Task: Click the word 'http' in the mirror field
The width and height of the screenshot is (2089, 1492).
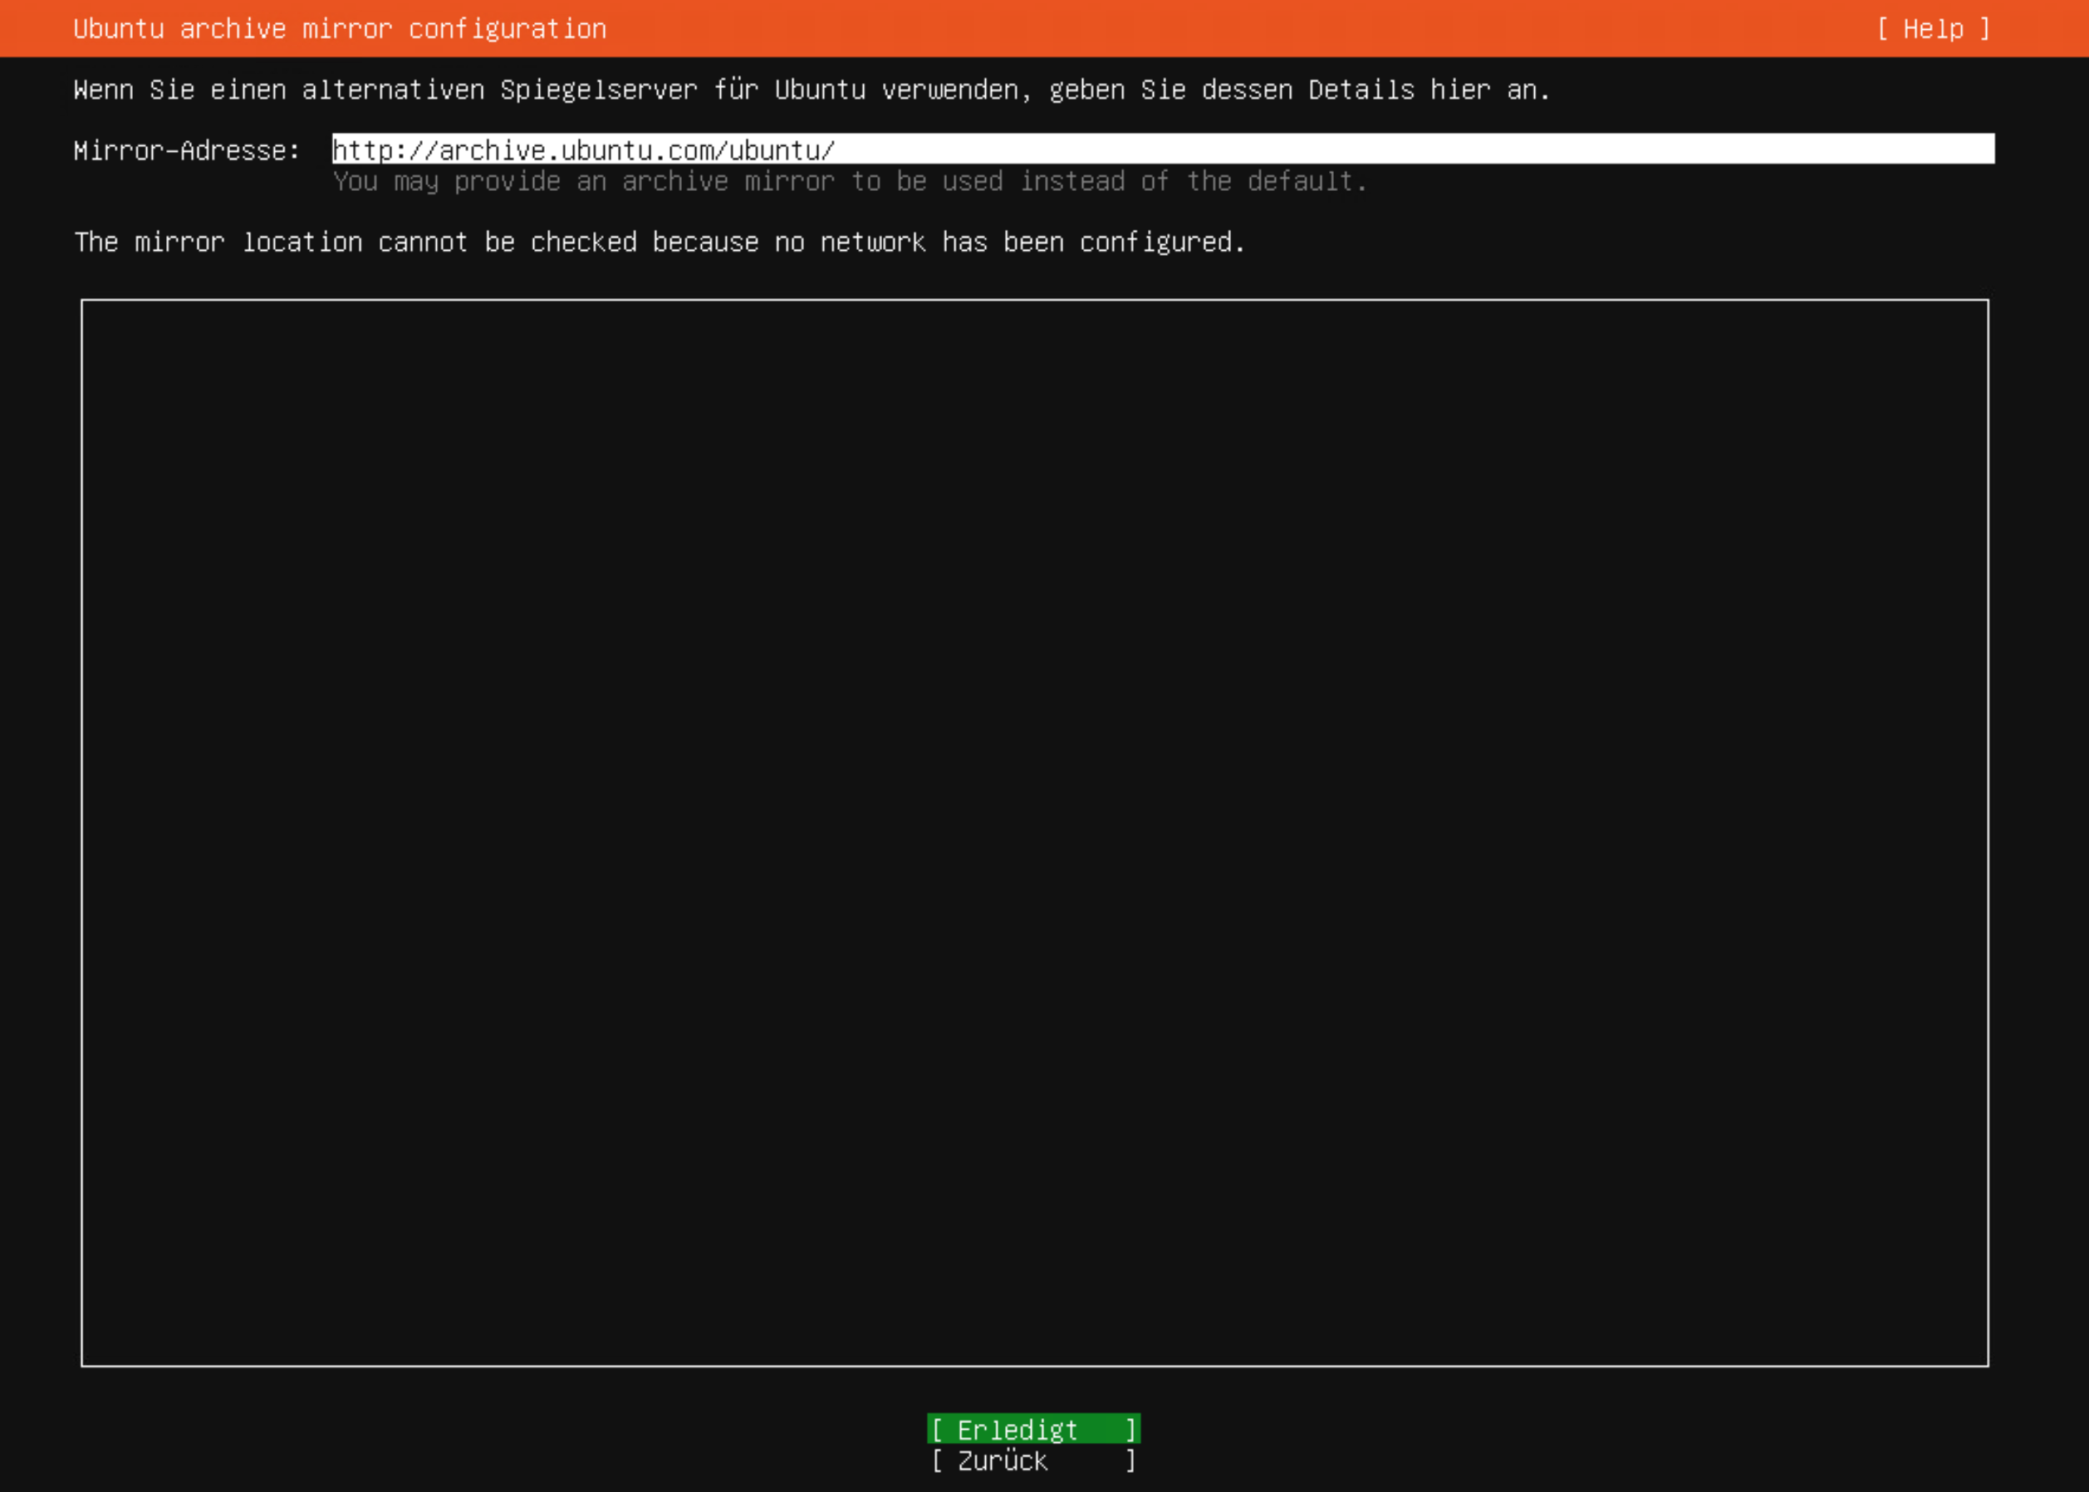Action: click(362, 149)
